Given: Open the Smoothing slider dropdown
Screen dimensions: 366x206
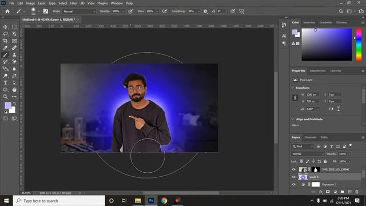Looking at the screenshot, I should coord(198,11).
